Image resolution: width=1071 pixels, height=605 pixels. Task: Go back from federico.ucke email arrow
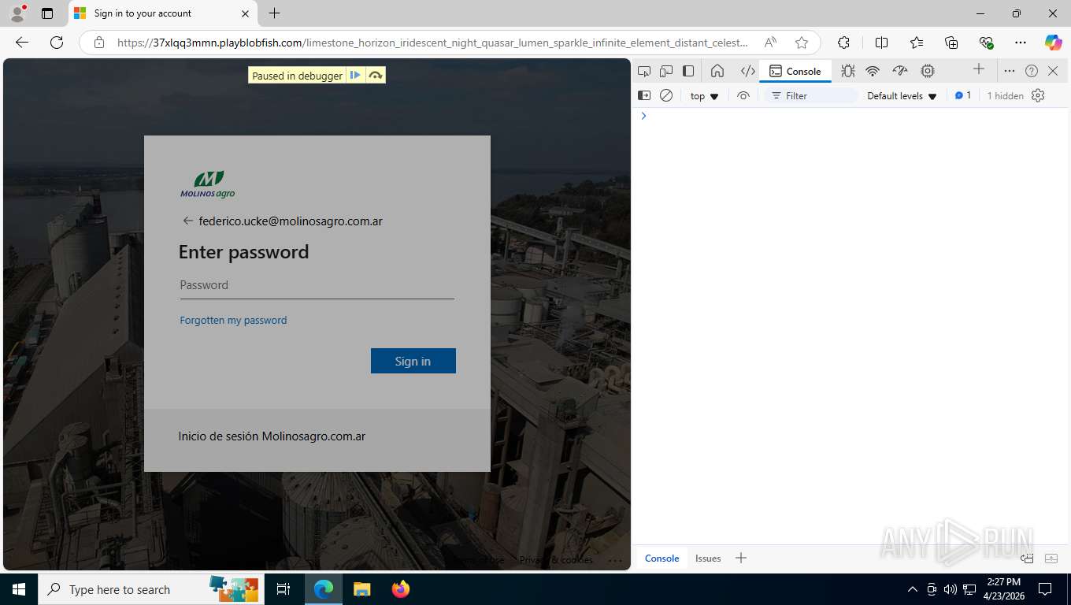(187, 221)
